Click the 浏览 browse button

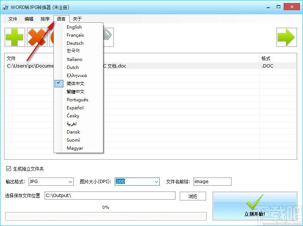click(x=193, y=196)
